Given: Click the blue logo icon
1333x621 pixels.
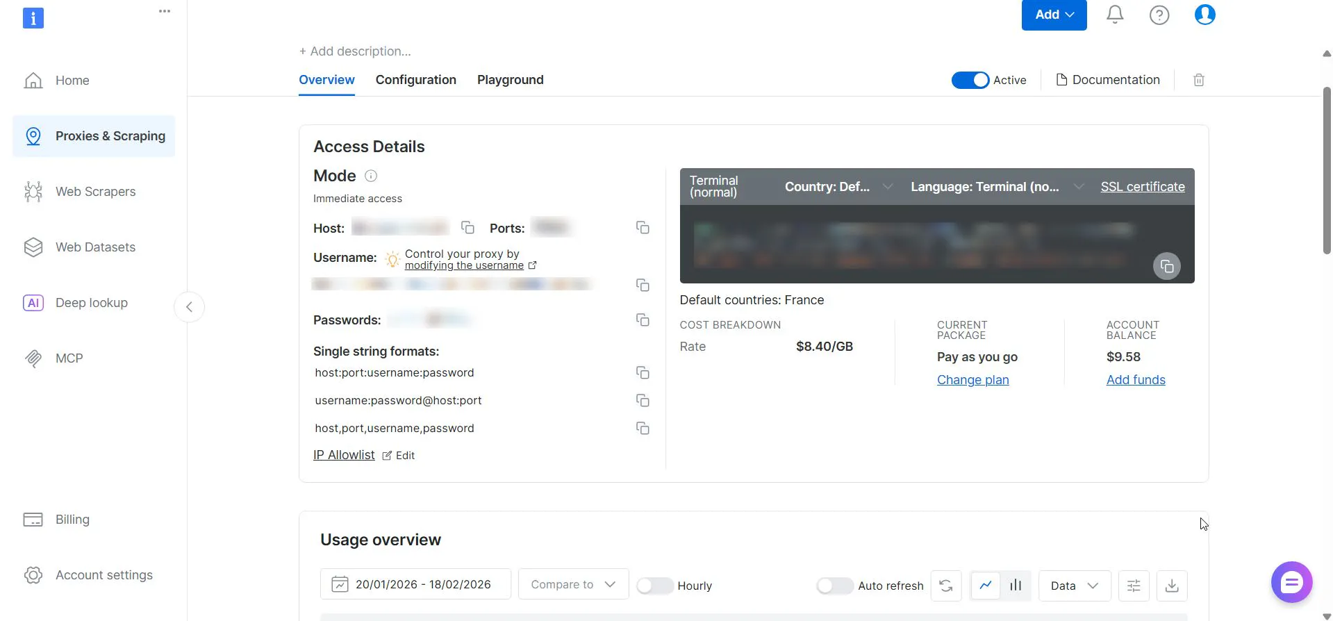Looking at the screenshot, I should point(33,18).
